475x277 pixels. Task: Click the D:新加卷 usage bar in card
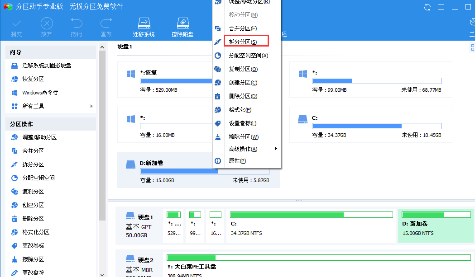(x=205, y=171)
